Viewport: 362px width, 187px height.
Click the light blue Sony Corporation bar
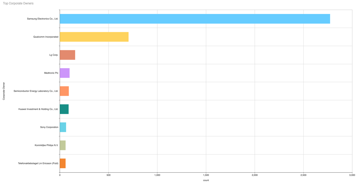(x=63, y=127)
